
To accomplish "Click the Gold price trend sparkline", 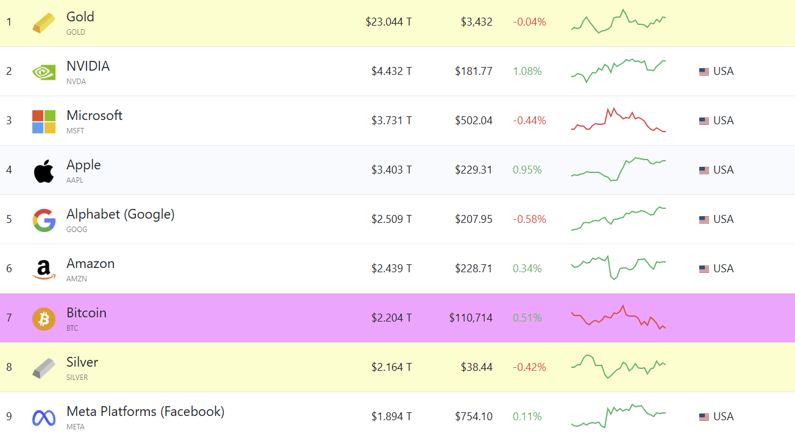I will [x=618, y=21].
